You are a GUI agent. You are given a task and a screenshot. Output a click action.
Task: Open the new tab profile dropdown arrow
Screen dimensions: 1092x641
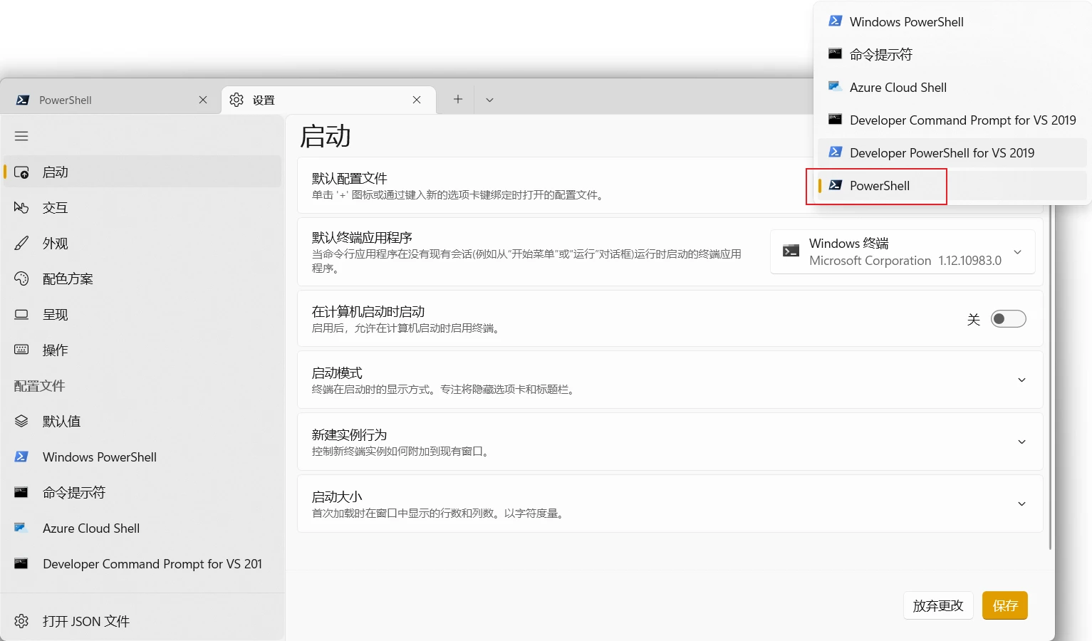click(x=489, y=100)
